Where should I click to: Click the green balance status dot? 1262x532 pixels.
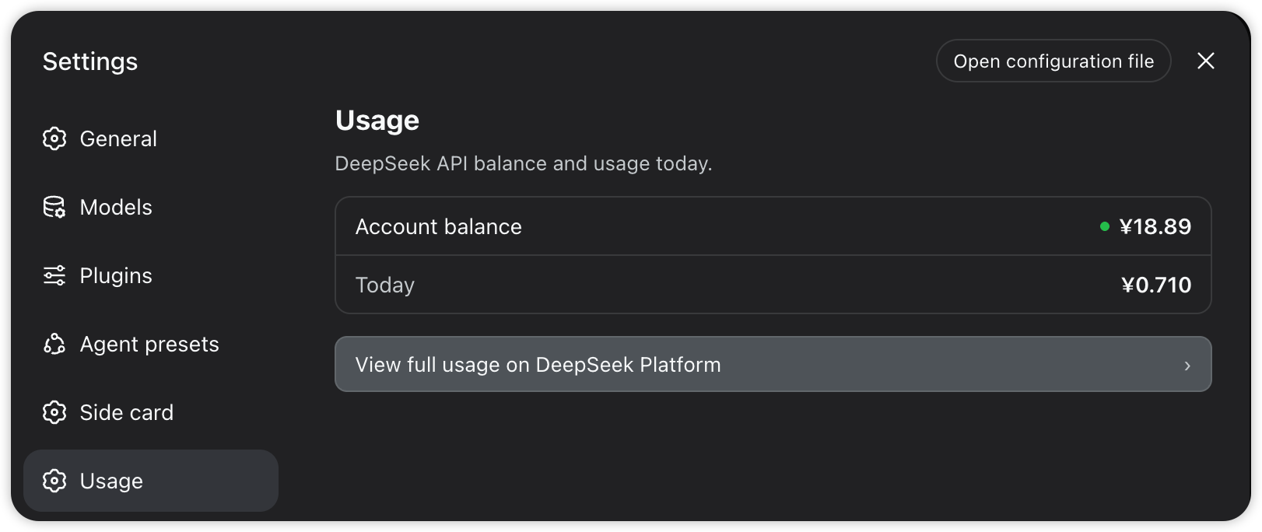tap(1105, 226)
